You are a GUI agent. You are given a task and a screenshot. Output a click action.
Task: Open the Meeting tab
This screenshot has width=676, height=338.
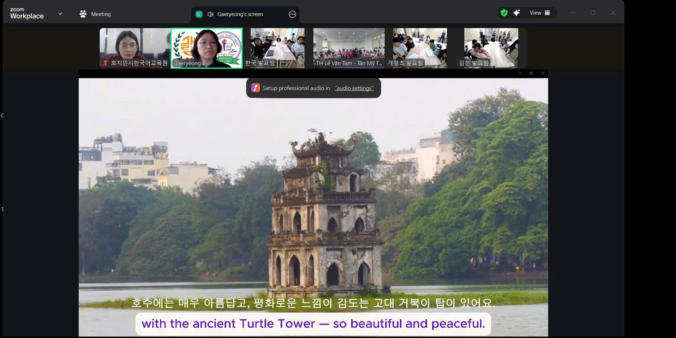pyautogui.click(x=95, y=14)
